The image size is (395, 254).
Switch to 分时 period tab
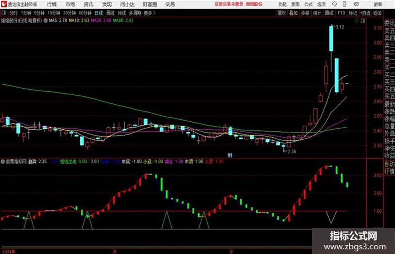14,13
